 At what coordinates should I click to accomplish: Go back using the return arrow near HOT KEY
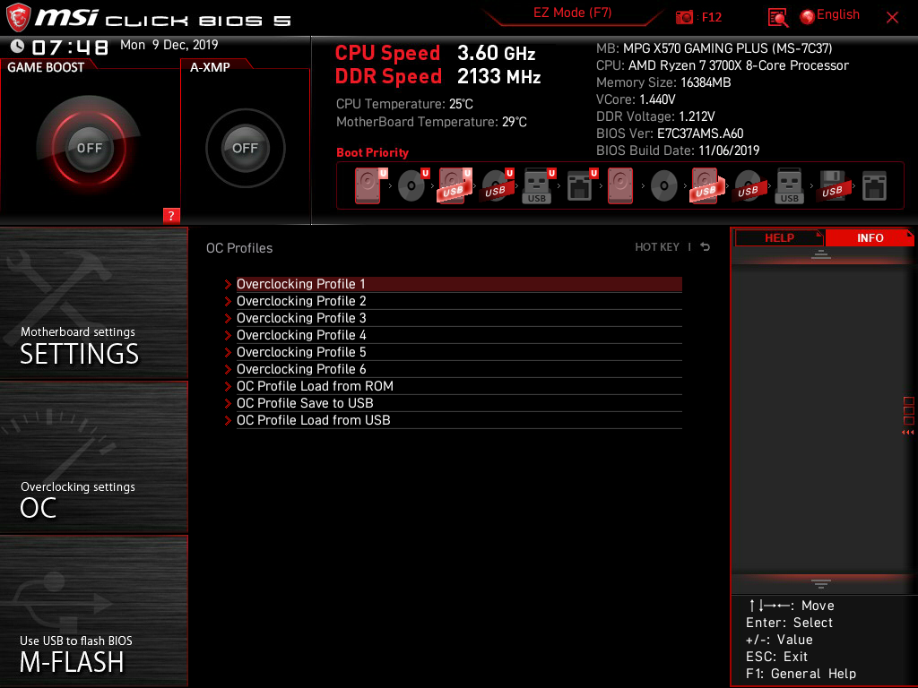point(705,247)
